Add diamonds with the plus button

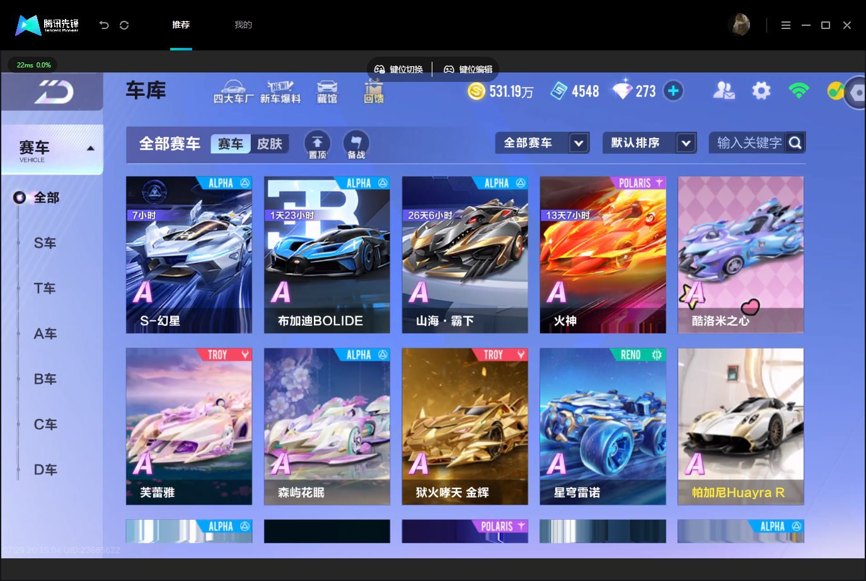[x=673, y=91]
